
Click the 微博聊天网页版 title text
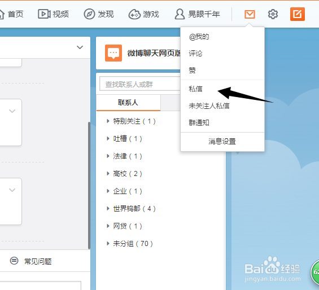154,53
